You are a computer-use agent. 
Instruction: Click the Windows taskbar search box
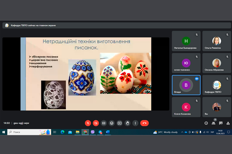coord(23,132)
